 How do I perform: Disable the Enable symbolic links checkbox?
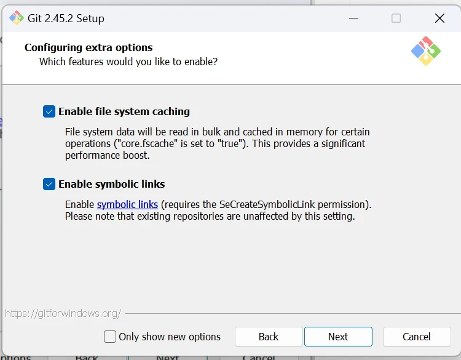pos(49,184)
